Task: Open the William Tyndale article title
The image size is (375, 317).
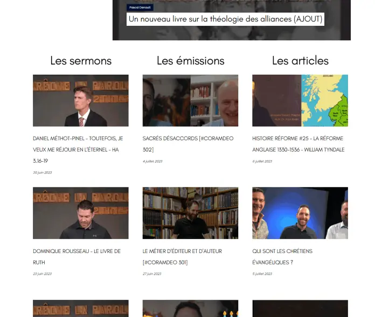Action: [298, 144]
